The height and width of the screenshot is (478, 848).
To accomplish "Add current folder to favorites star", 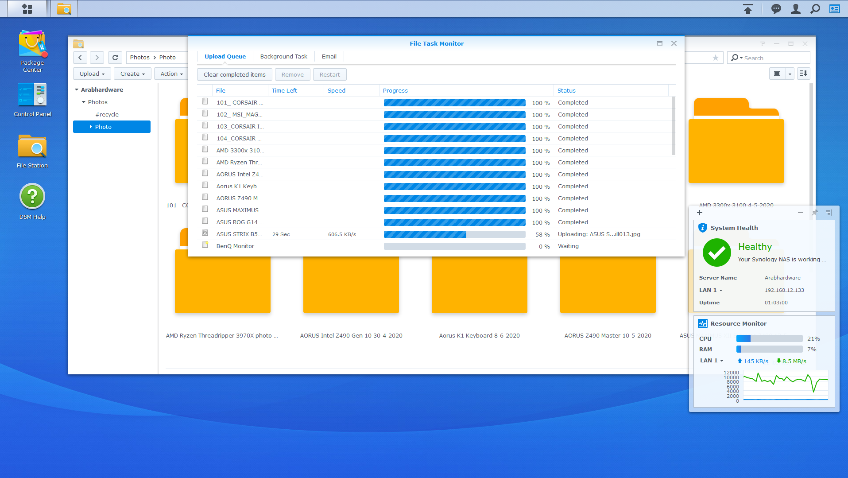I will coord(716,58).
